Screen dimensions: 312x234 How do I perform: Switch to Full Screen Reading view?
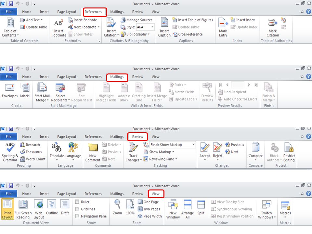(x=23, y=209)
